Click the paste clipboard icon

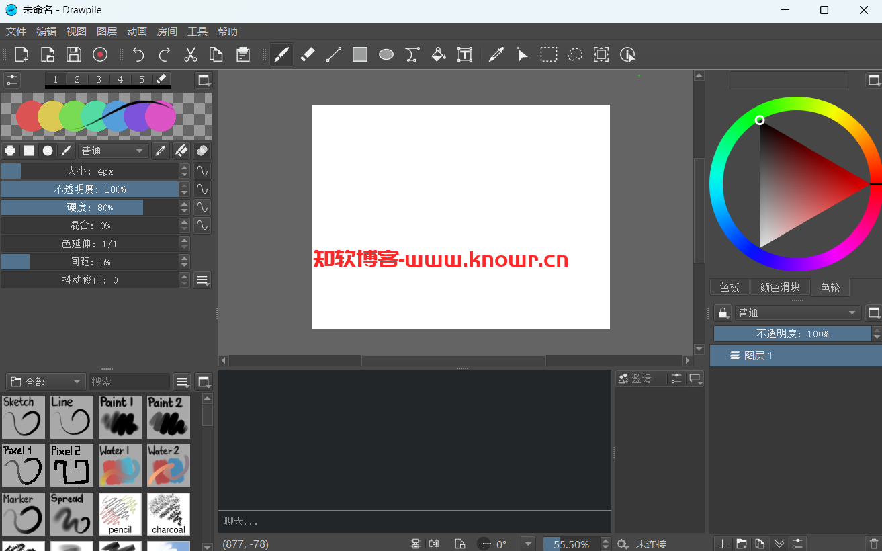(243, 55)
